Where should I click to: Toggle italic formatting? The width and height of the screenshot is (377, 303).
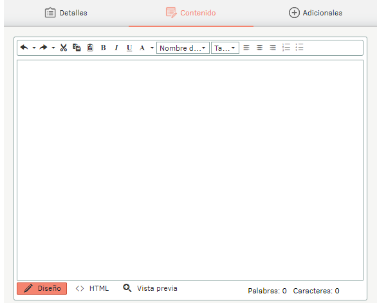pos(116,48)
